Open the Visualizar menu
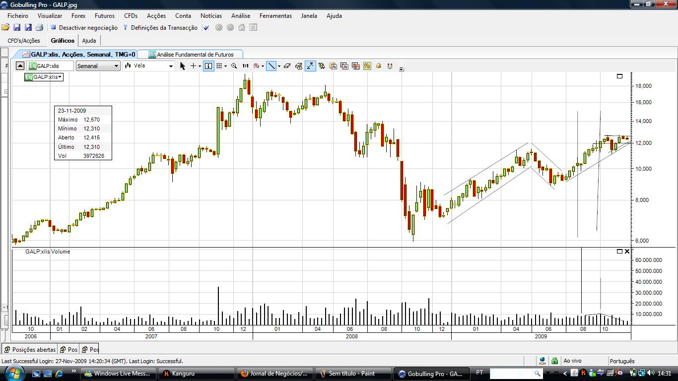 (x=50, y=16)
